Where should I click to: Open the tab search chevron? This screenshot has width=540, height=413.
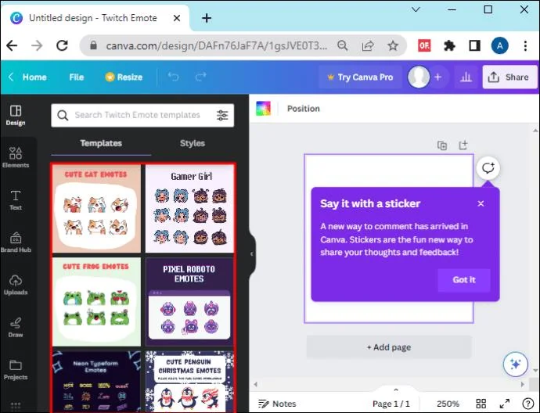click(416, 9)
